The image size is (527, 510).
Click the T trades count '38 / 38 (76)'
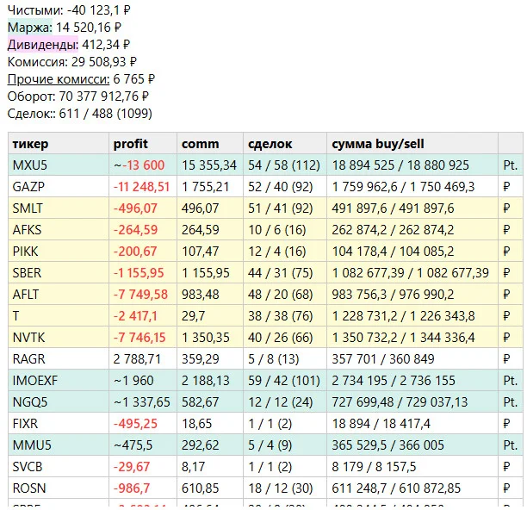click(x=281, y=315)
